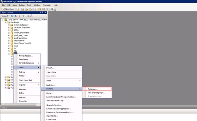Click the SQL Server Compact Query icon
197x121 pixels.
coord(34,9)
